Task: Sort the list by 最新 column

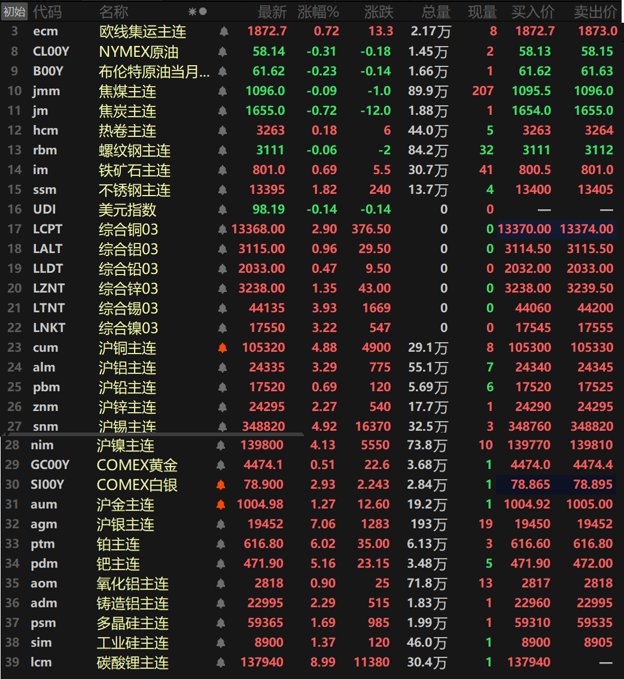Action: (x=272, y=11)
